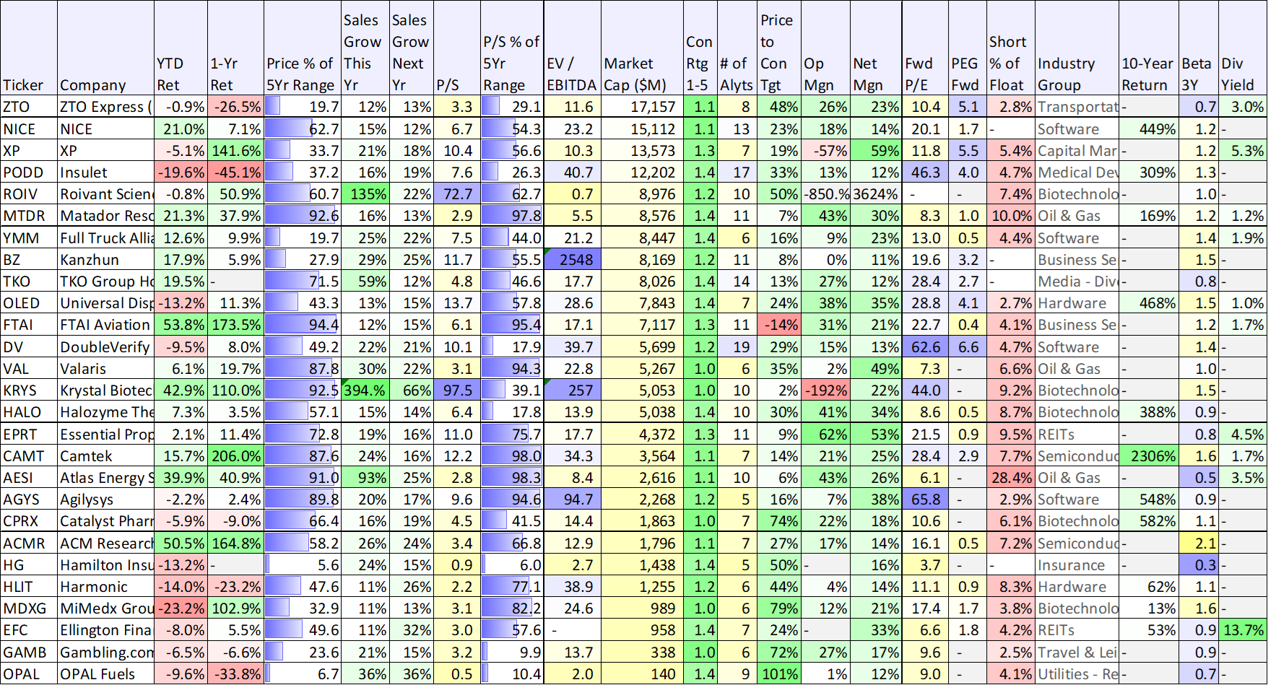The height and width of the screenshot is (685, 1268).
Task: Click the "Short % of Float" header
Action: (1011, 48)
